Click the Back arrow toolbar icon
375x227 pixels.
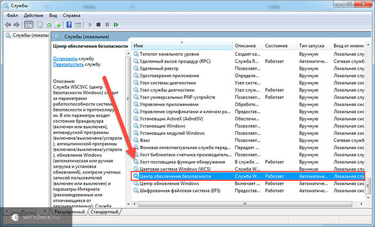(x=8, y=25)
